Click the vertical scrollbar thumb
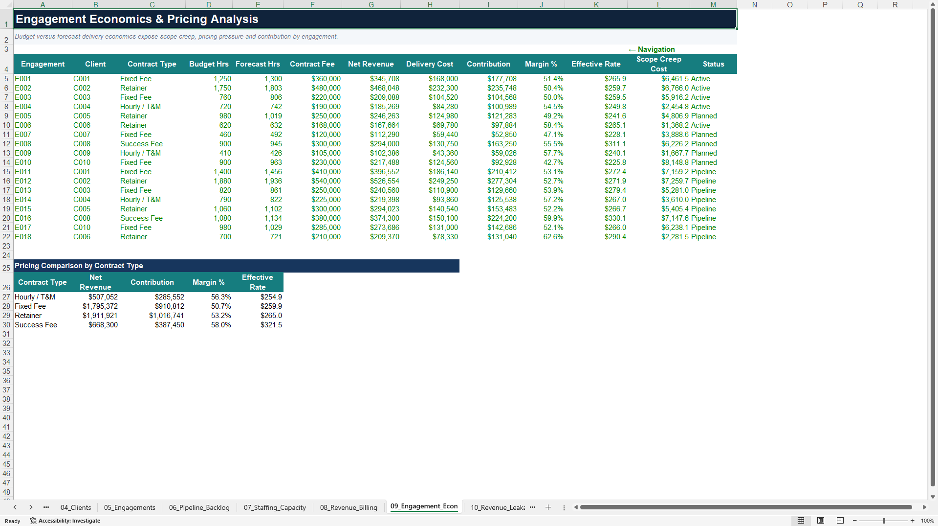The height and width of the screenshot is (526, 938). click(x=933, y=247)
